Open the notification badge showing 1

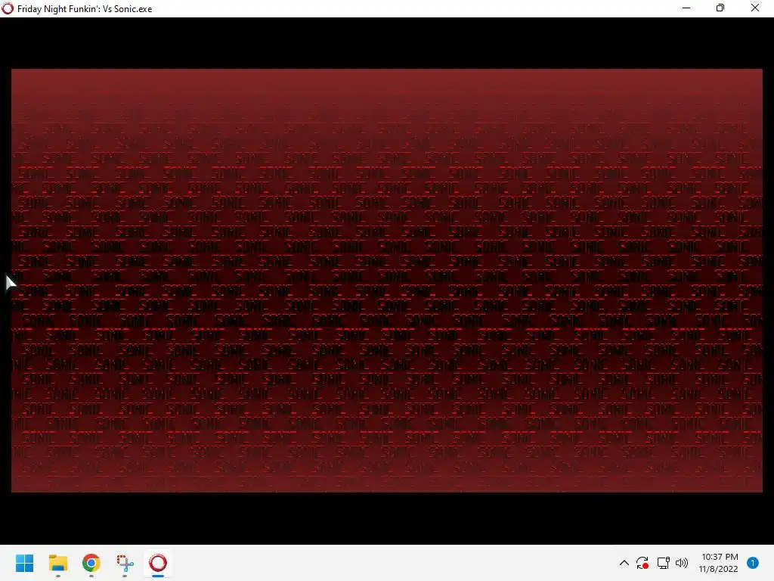tap(753, 563)
